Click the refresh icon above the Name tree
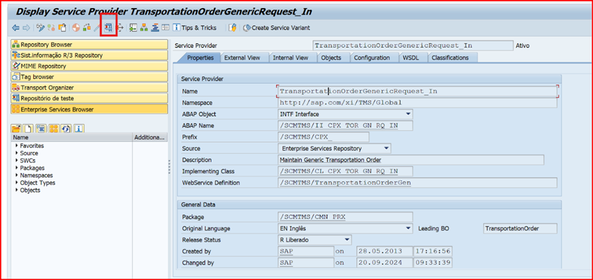Screen dimensions: 593x280 click(66, 129)
